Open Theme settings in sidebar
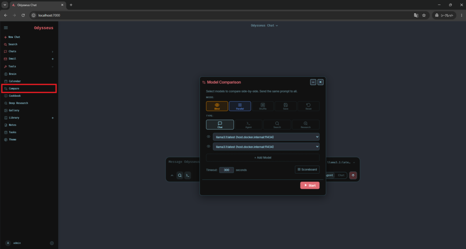Viewport: 466px width, 249px height. [x=12, y=139]
